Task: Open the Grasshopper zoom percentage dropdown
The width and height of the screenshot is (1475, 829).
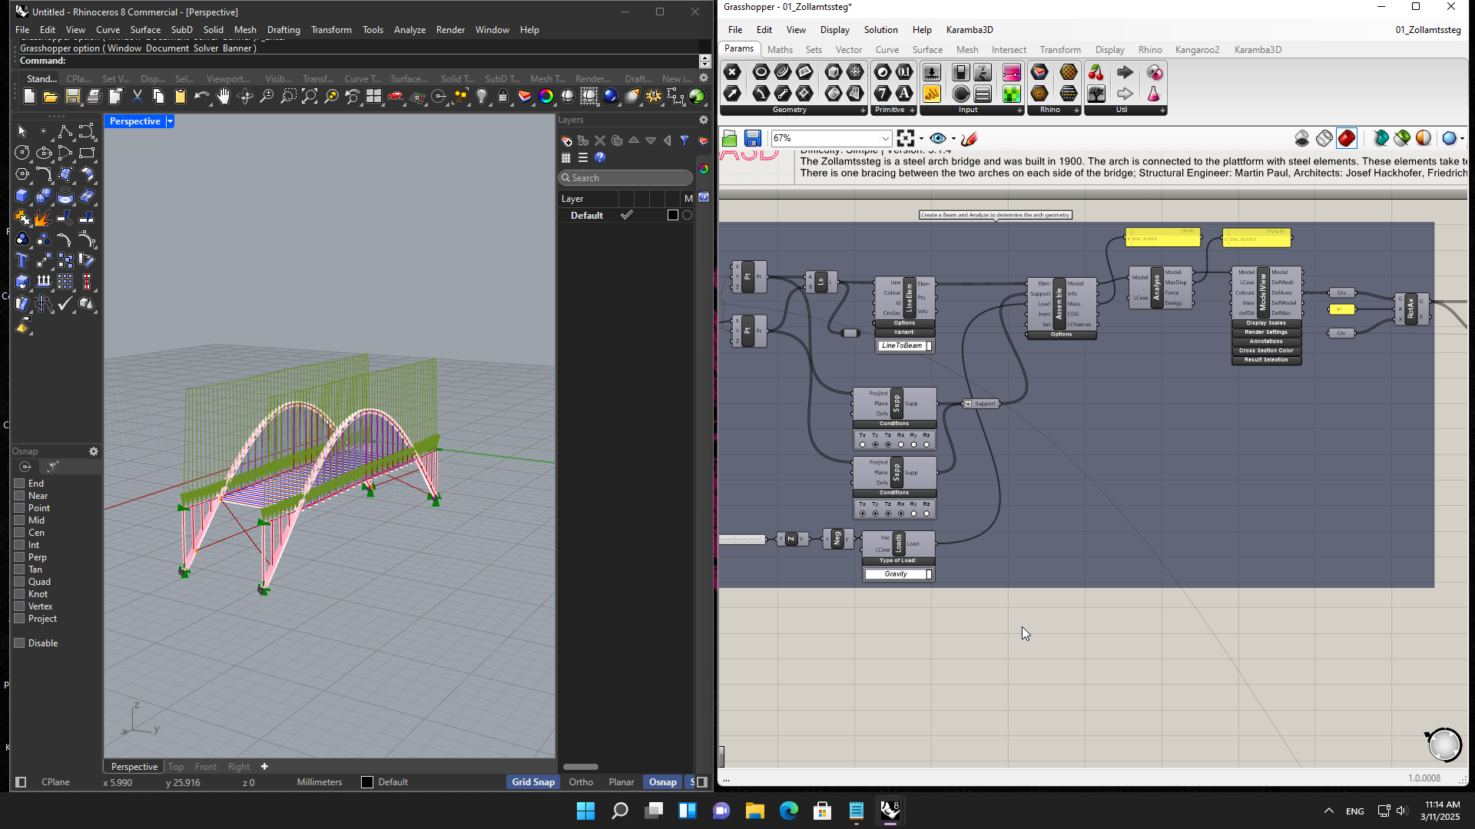Action: pyautogui.click(x=885, y=138)
